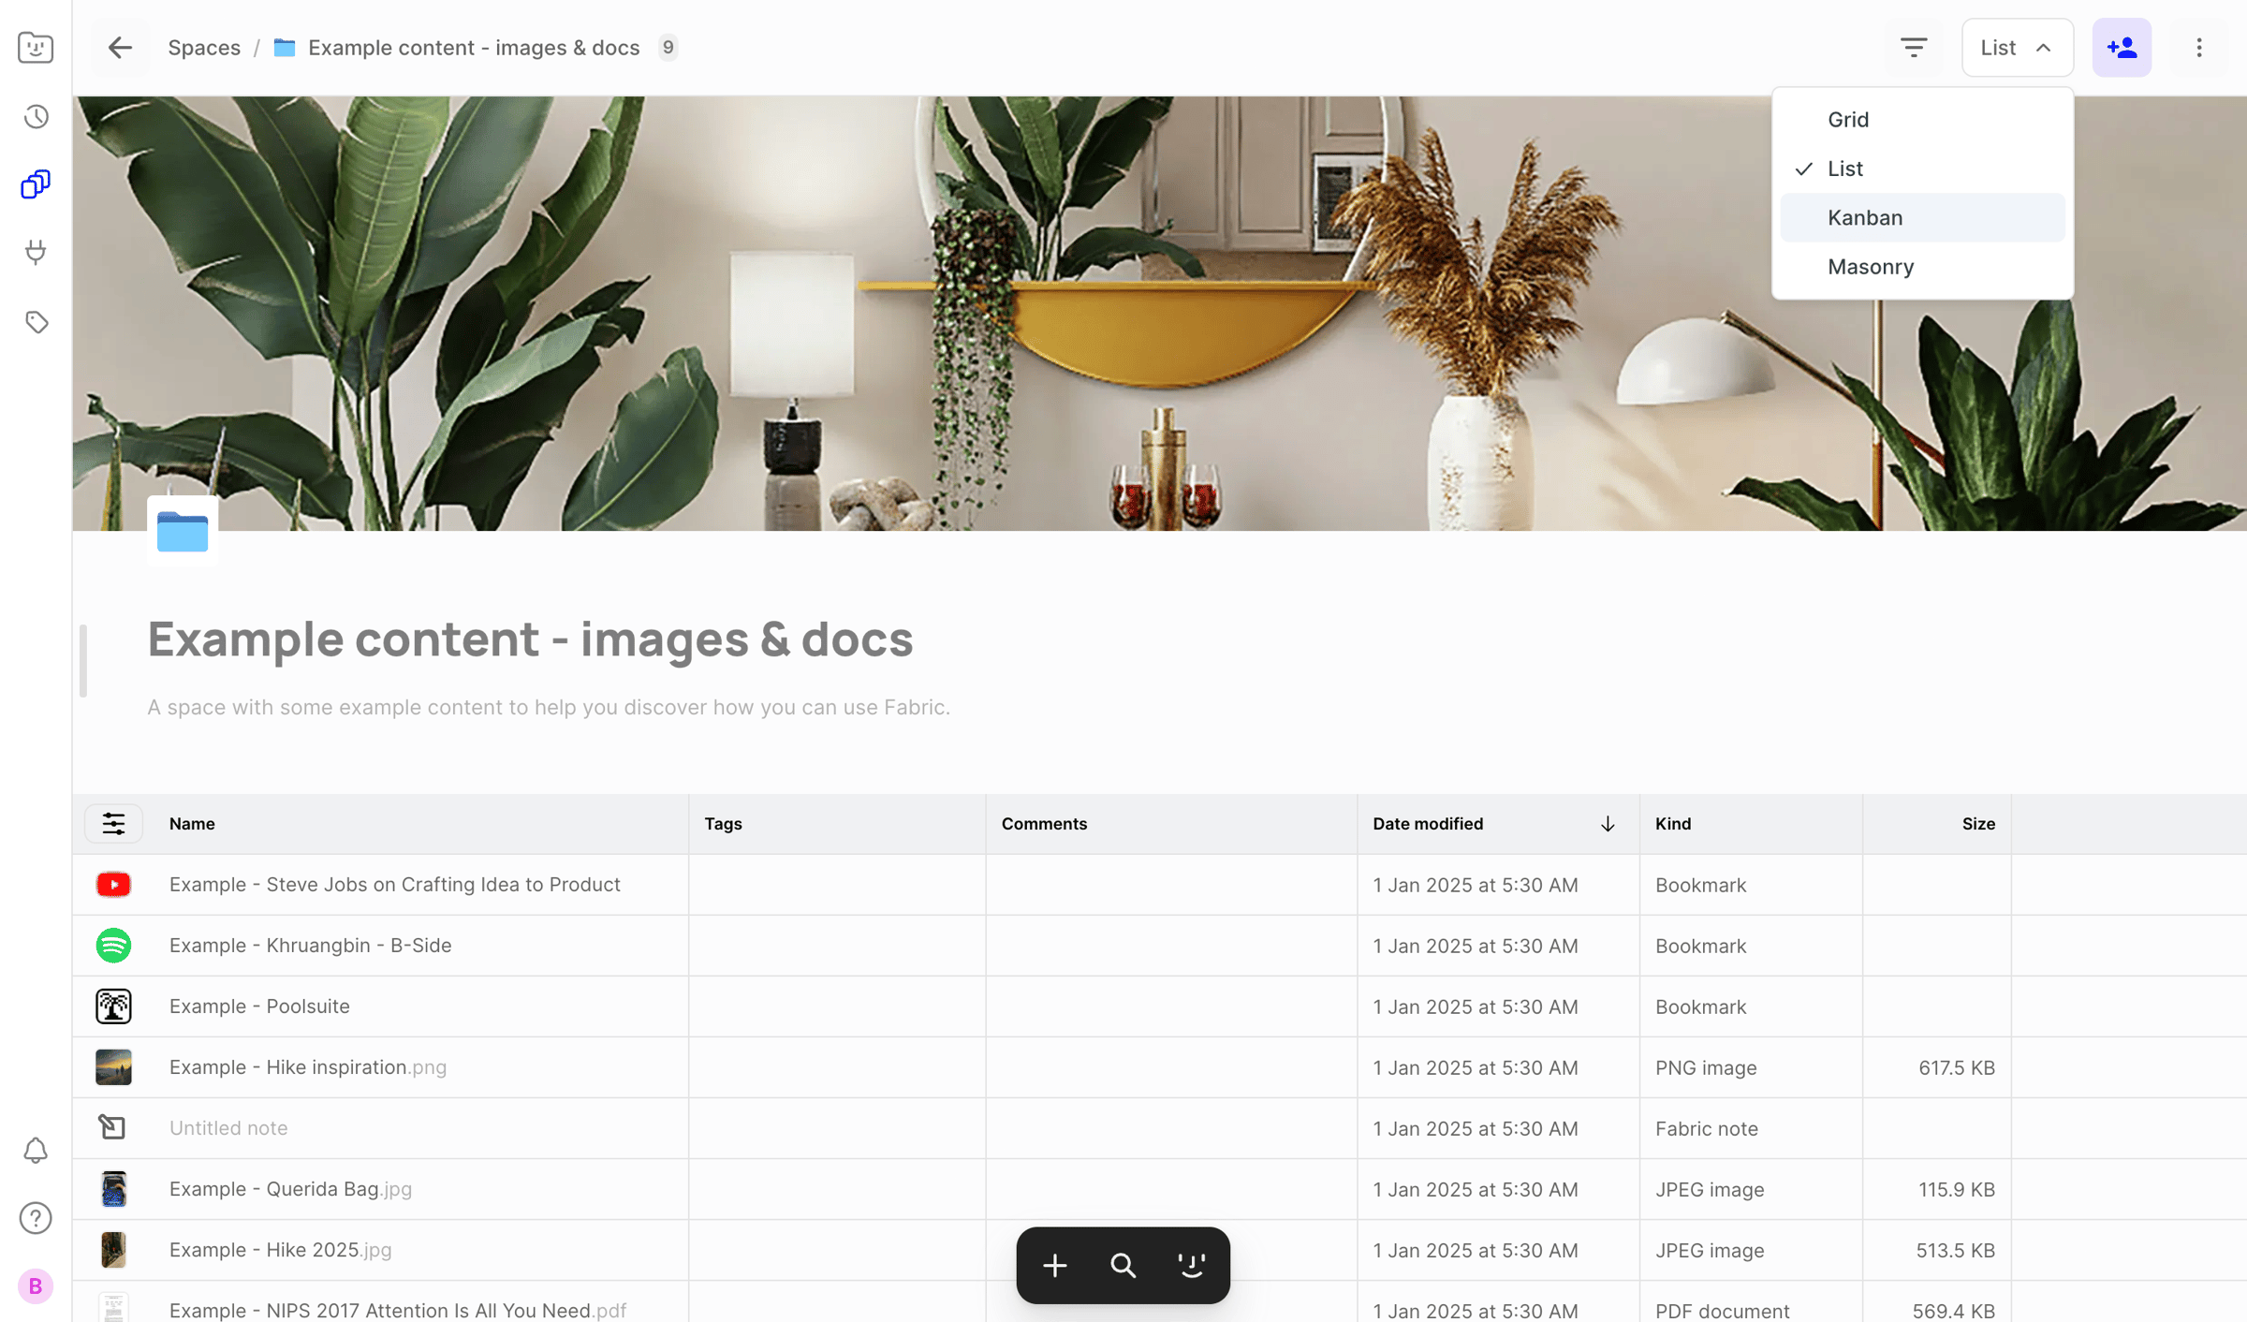2247x1322 pixels.
Task: Toggle Date modified sort direction arrow
Action: tap(1608, 824)
